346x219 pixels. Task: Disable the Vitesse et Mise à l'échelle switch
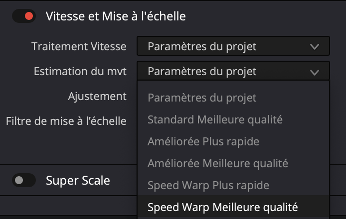[x=24, y=16]
